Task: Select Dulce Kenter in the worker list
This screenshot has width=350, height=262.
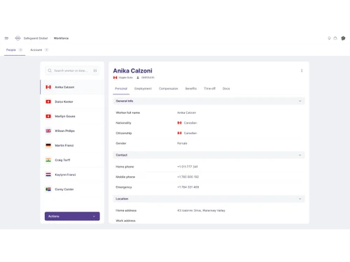Action: pyautogui.click(x=72, y=102)
